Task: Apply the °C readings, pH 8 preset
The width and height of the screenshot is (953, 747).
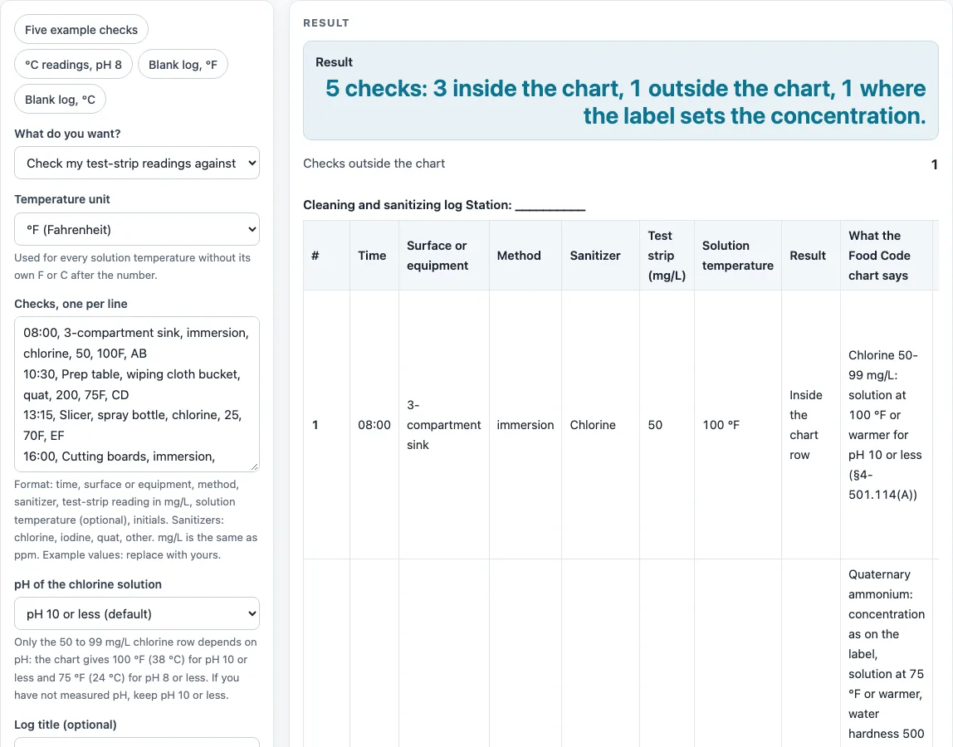Action: [73, 65]
